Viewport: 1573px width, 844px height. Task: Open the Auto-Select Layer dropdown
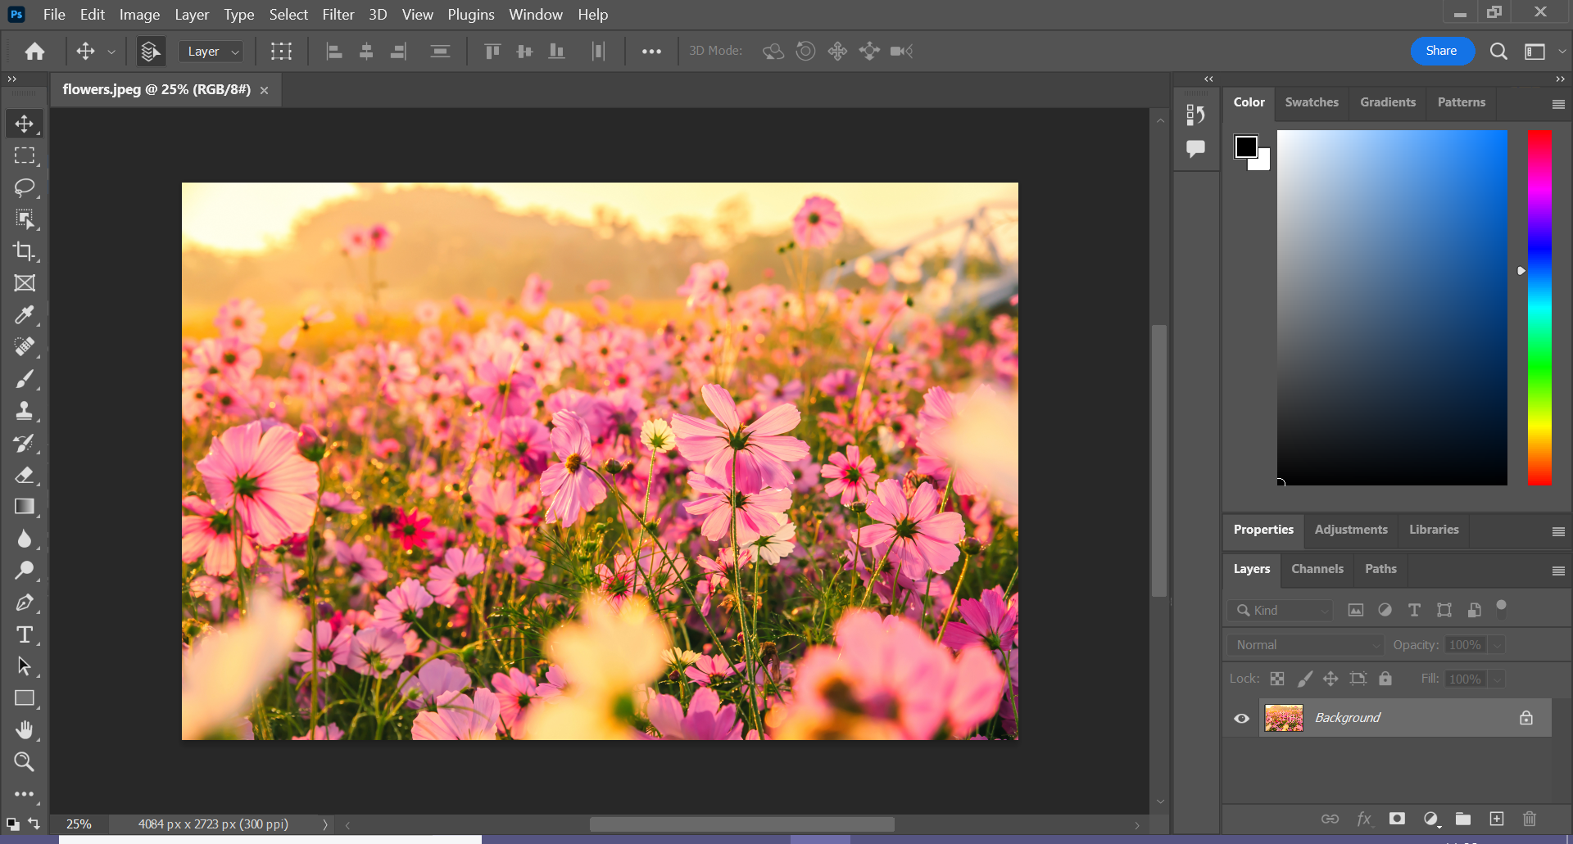pyautogui.click(x=211, y=52)
